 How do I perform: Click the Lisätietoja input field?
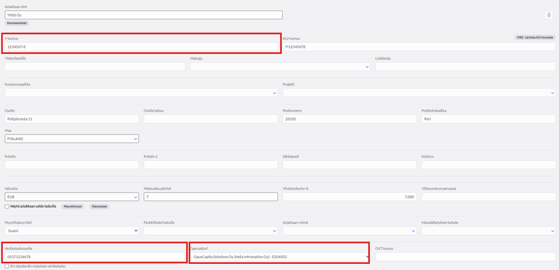466,66
